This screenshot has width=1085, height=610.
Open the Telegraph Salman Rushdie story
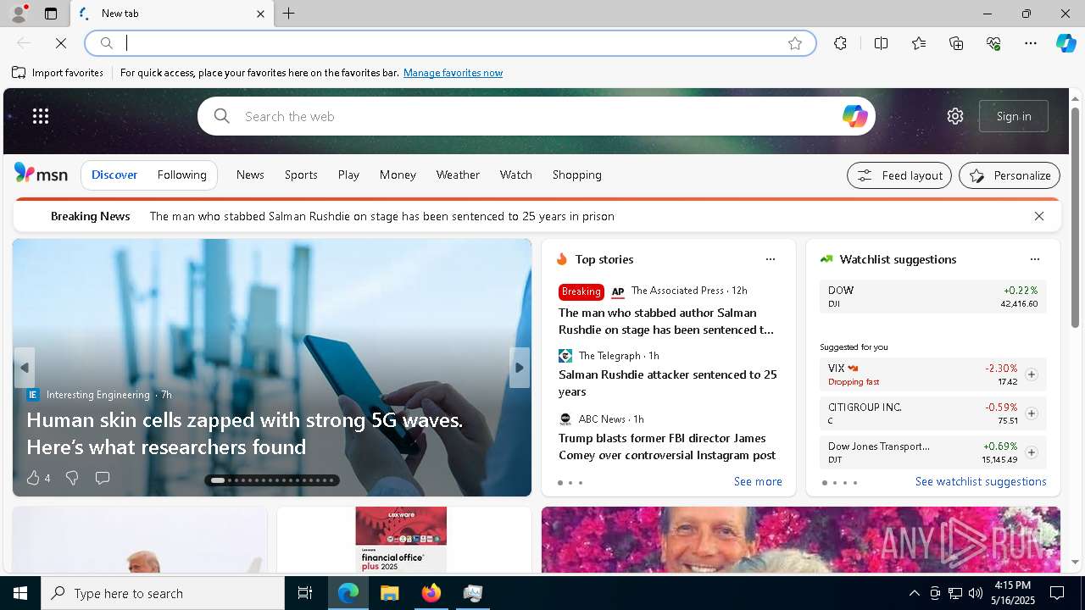coord(668,383)
